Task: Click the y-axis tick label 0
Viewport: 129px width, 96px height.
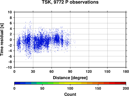Action: pyautogui.click(x=11, y=40)
